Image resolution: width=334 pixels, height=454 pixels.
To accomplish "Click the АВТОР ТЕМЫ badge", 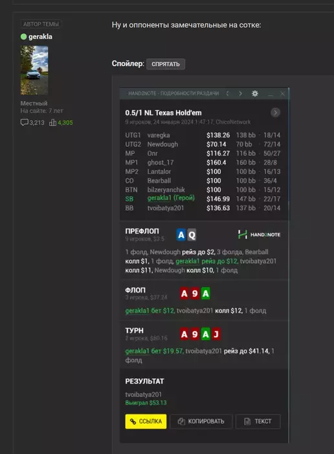I will tap(41, 24).
